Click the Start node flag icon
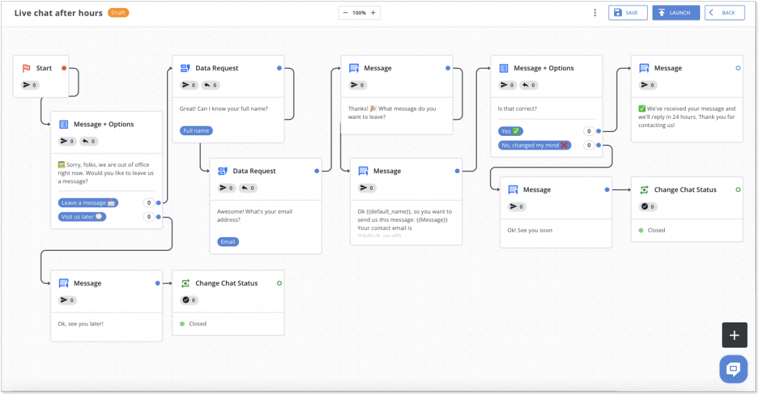This screenshot has width=759, height=395. [x=26, y=68]
